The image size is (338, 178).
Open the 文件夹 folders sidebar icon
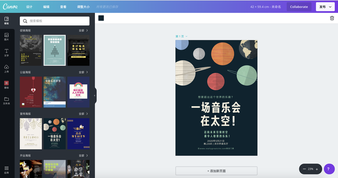[6, 101]
